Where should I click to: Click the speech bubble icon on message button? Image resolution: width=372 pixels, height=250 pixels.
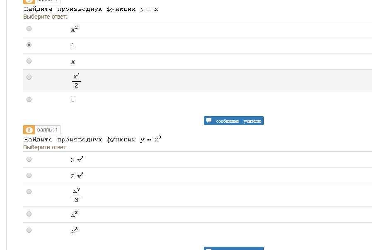tap(209, 120)
